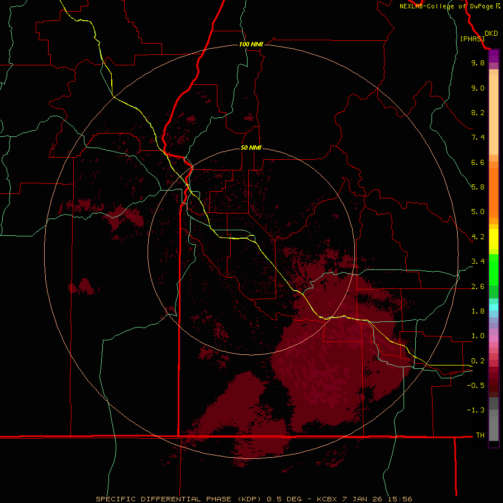
Task: Select the 0.2 scale value
Action: 478,361
